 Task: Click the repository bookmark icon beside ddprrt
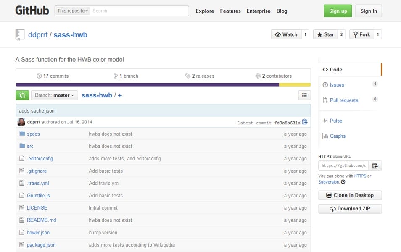(21, 35)
